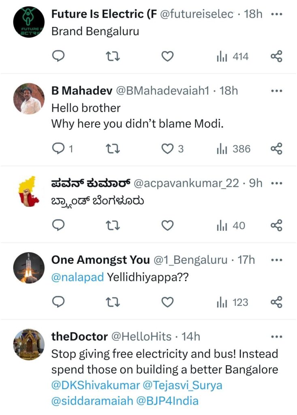
Task: Open replies on B Mahadev's tweet
Action: click(x=59, y=149)
